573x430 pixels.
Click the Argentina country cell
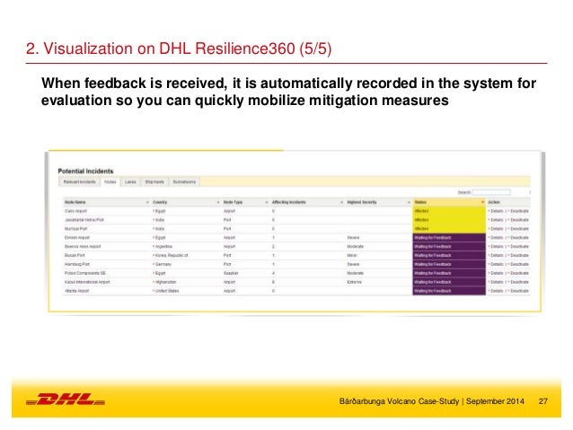tap(163, 247)
